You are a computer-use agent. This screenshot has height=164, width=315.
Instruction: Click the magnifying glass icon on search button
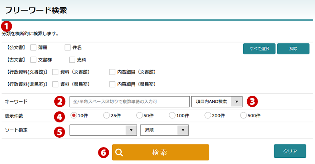(x=119, y=152)
